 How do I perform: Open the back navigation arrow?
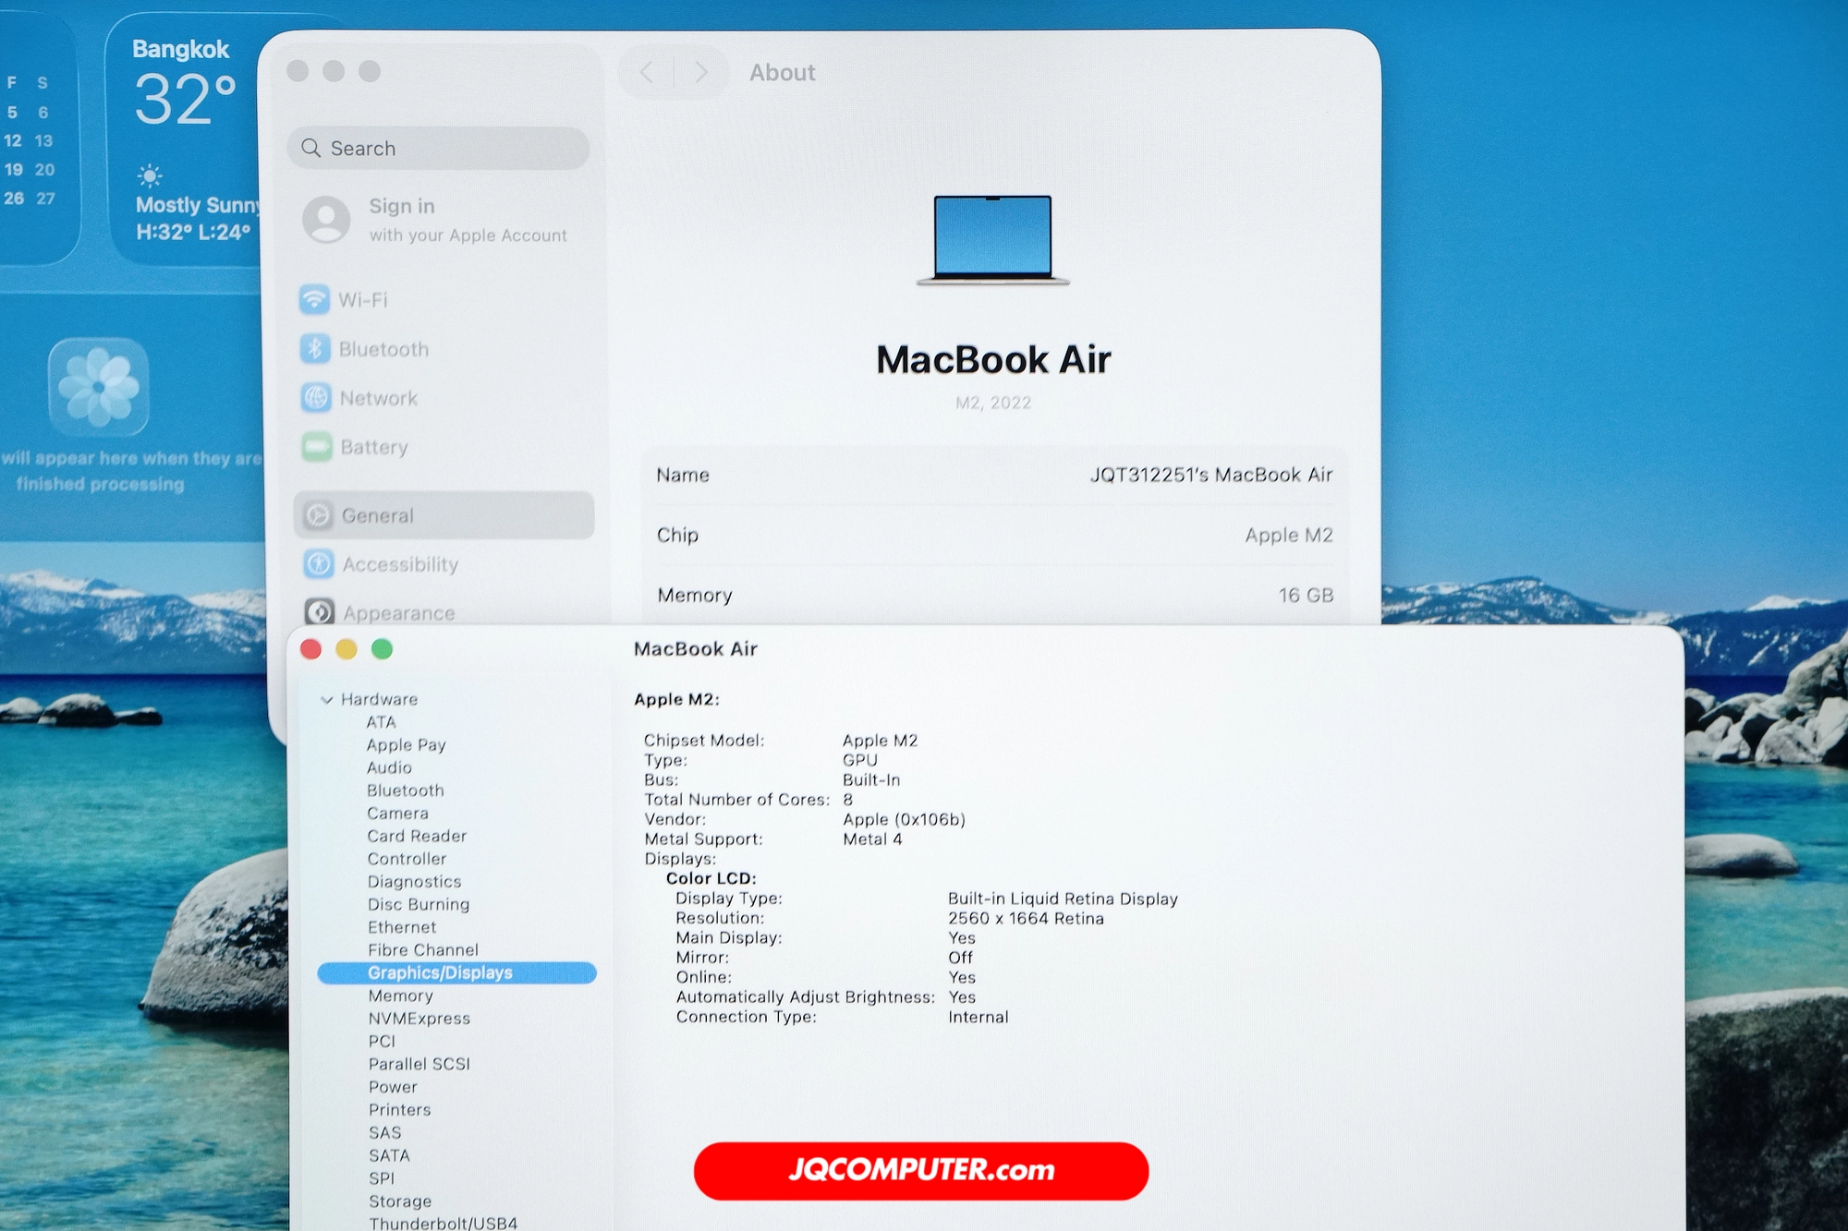(x=649, y=72)
